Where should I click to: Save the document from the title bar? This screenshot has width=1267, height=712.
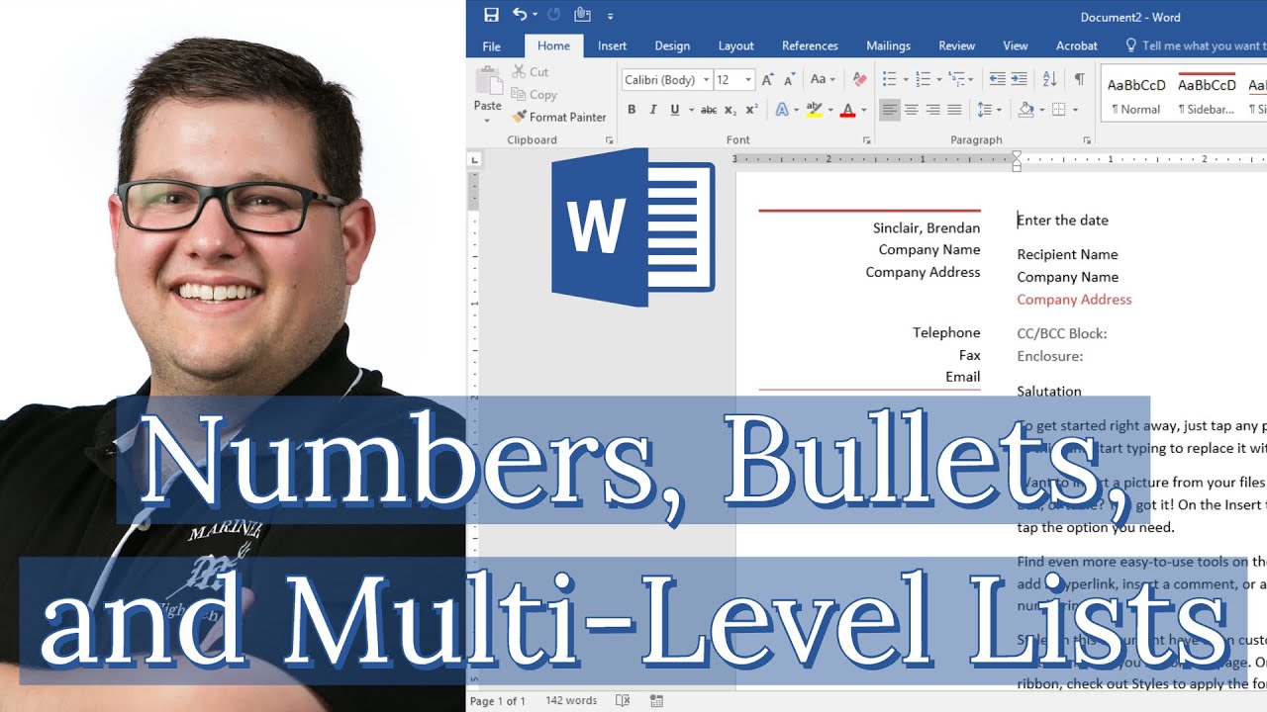click(x=491, y=15)
